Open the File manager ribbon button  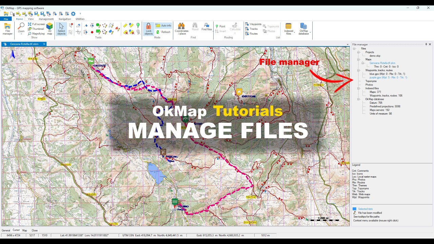(7, 29)
